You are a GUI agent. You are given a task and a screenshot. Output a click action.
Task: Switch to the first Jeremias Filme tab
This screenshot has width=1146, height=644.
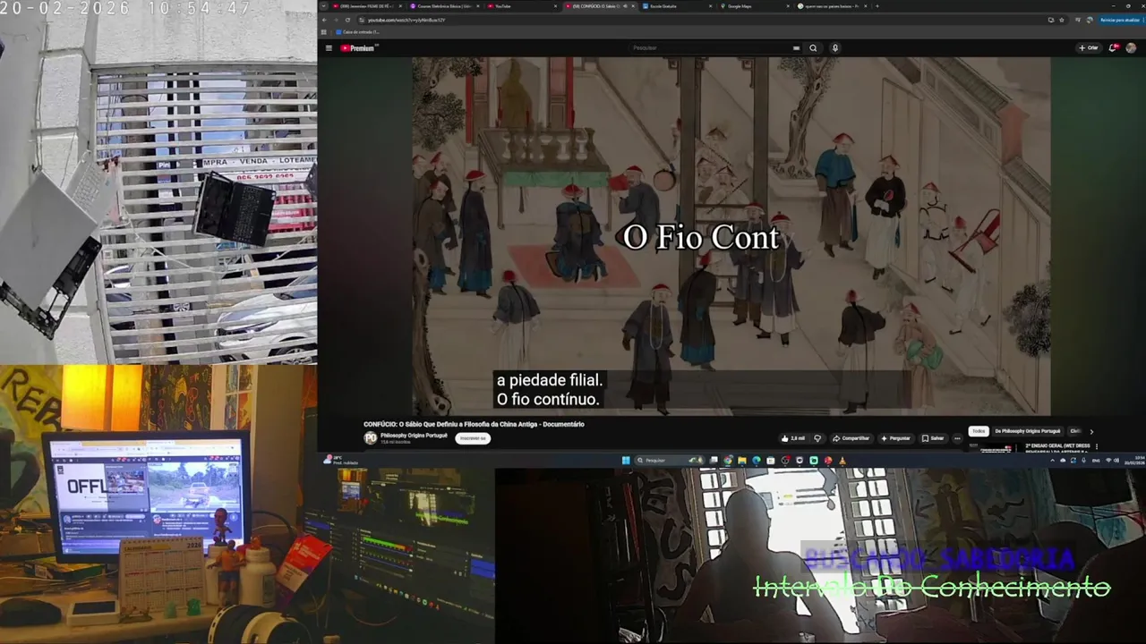(366, 6)
